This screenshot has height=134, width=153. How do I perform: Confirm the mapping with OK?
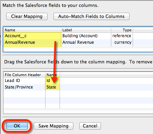coord(17,126)
